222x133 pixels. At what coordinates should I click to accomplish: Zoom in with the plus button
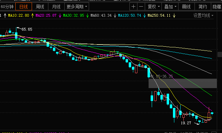click(133, 7)
